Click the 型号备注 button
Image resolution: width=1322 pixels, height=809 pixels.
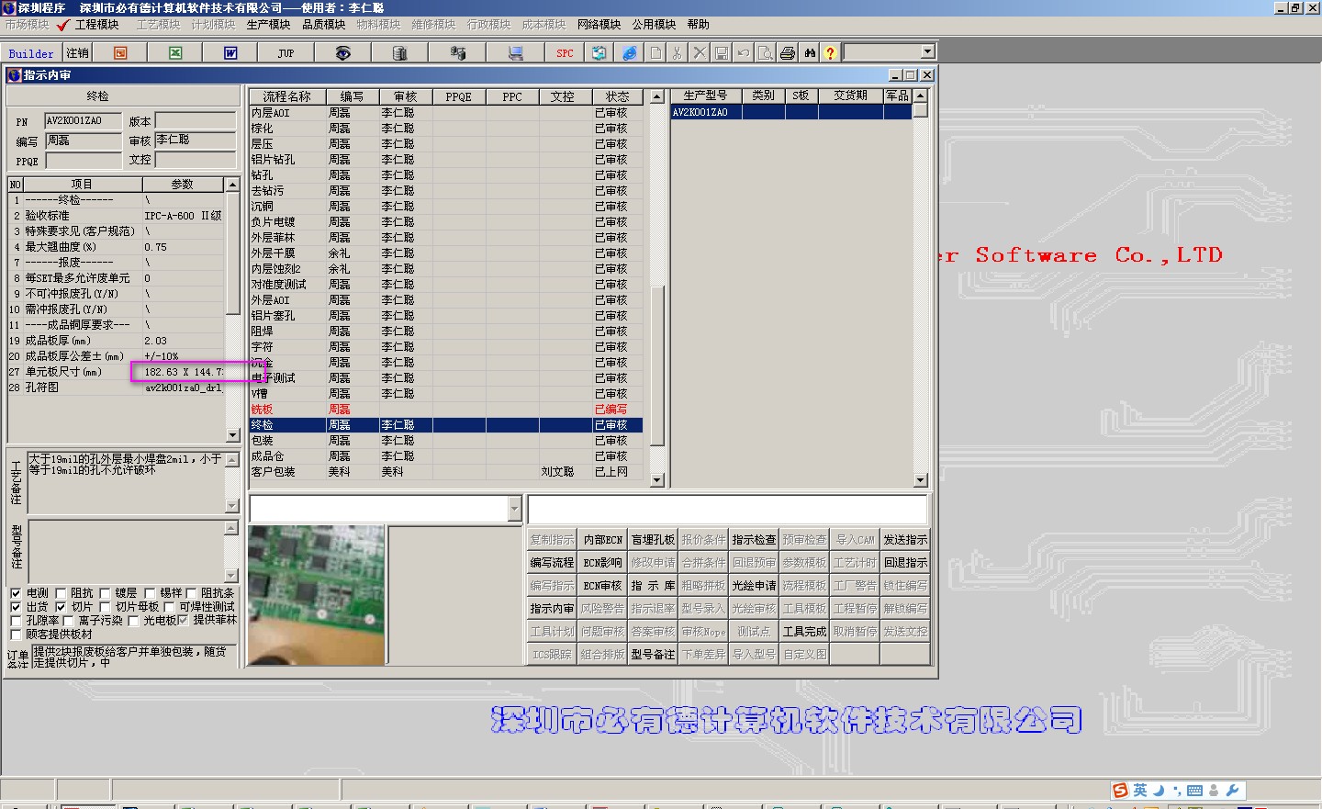tap(653, 655)
